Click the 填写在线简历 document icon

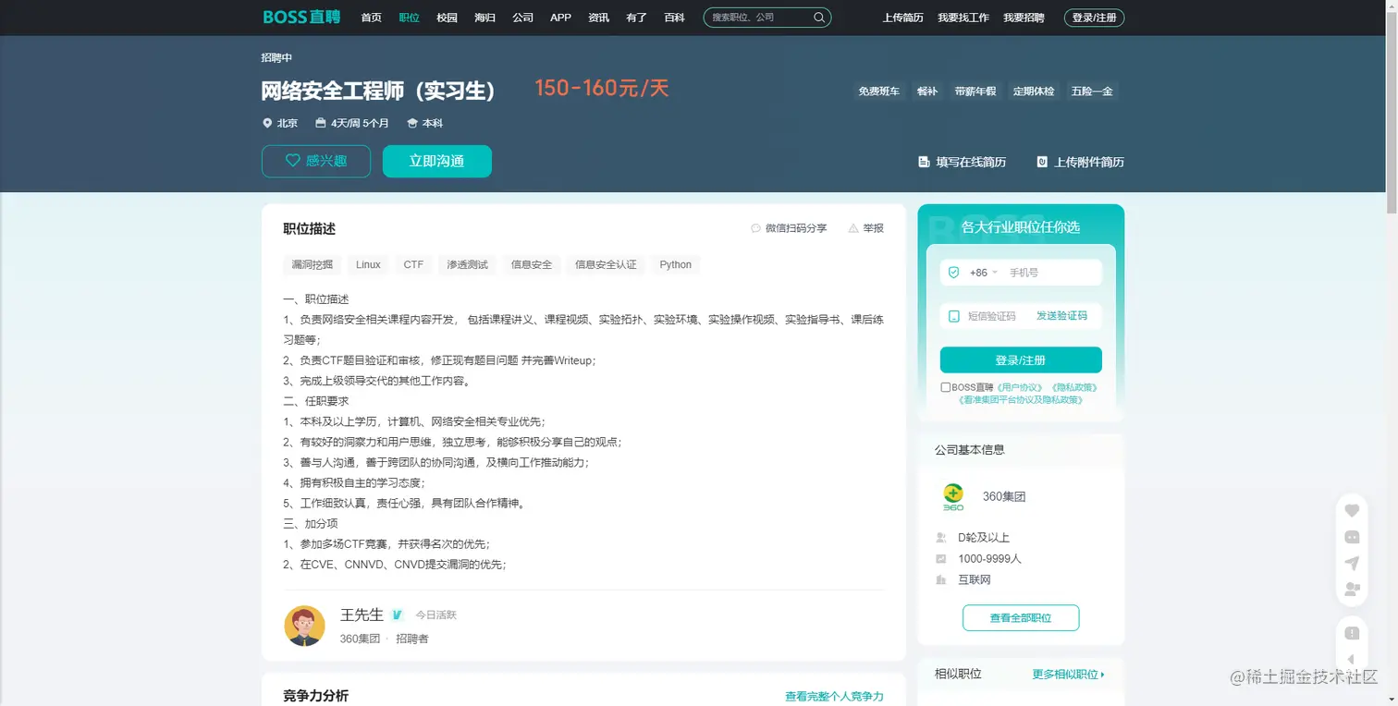(x=924, y=162)
